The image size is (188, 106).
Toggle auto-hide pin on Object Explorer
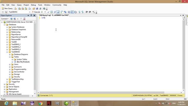pos(31,15)
